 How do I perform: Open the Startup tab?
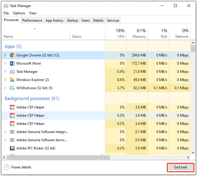(x=72, y=20)
